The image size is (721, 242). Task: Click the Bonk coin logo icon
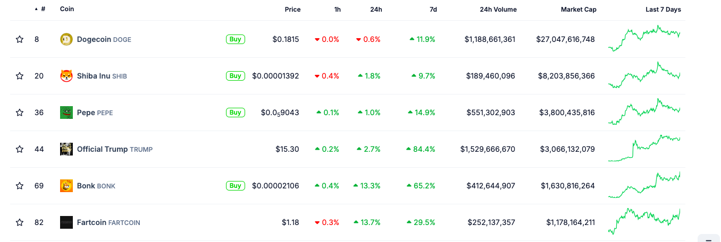coord(66,186)
